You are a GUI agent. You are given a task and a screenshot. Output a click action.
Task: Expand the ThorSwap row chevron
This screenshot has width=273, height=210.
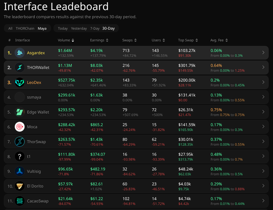(x=263, y=142)
